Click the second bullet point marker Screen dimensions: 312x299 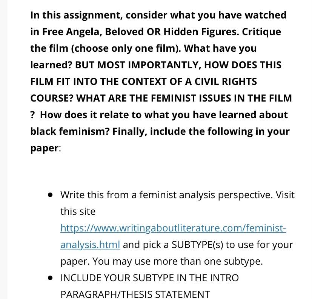click(50, 278)
